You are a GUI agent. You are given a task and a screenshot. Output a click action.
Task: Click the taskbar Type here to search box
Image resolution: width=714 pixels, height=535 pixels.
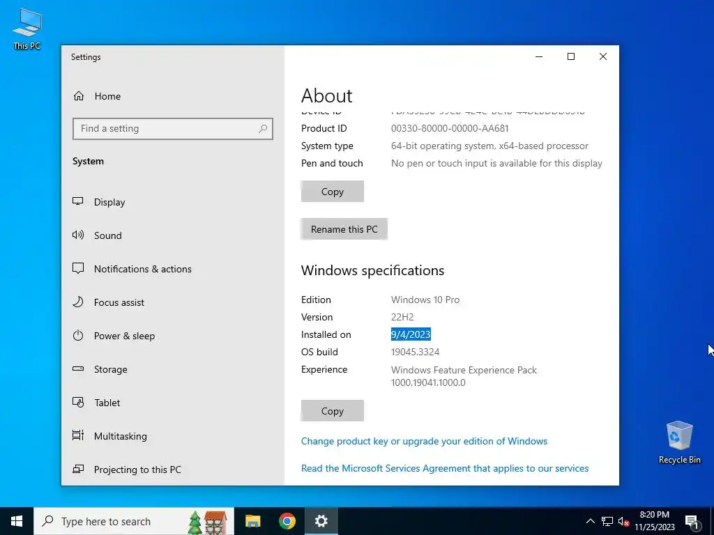134,521
